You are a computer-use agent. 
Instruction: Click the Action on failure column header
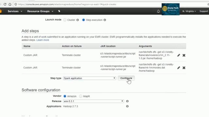tap(72, 46)
